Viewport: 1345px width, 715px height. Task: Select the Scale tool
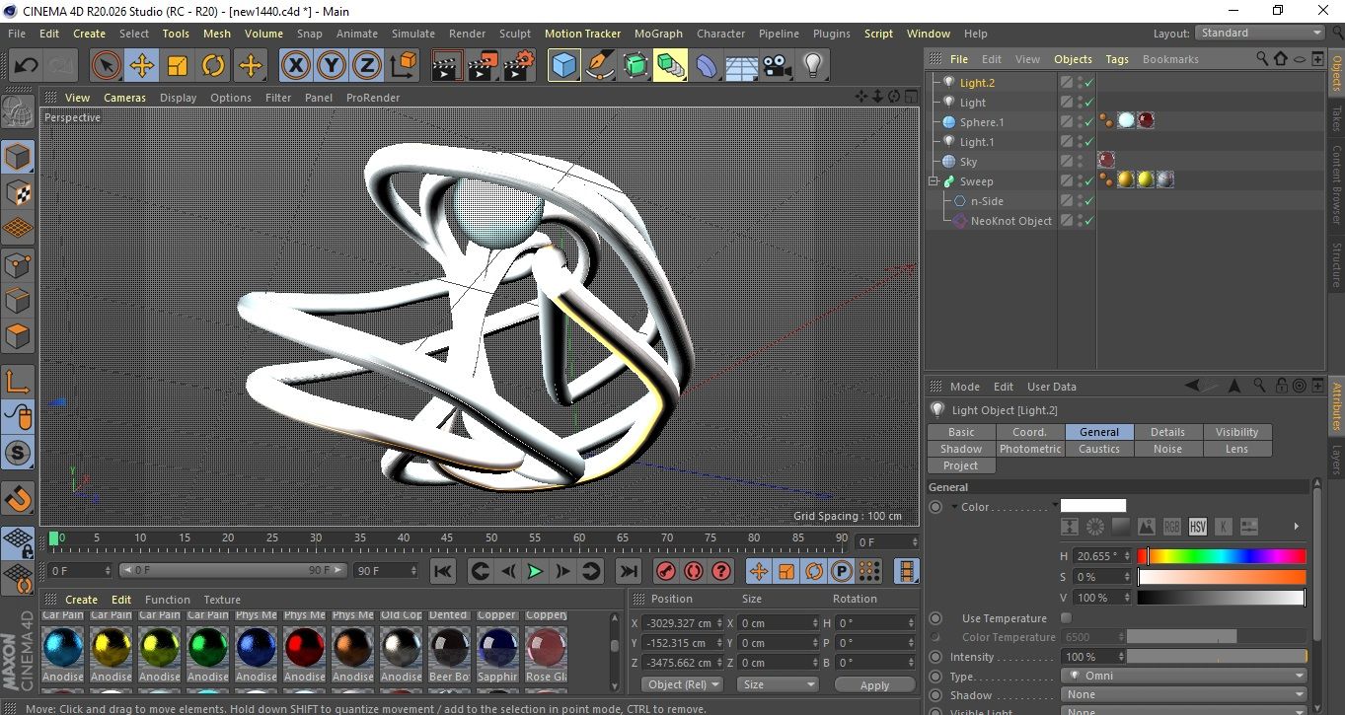[x=178, y=66]
